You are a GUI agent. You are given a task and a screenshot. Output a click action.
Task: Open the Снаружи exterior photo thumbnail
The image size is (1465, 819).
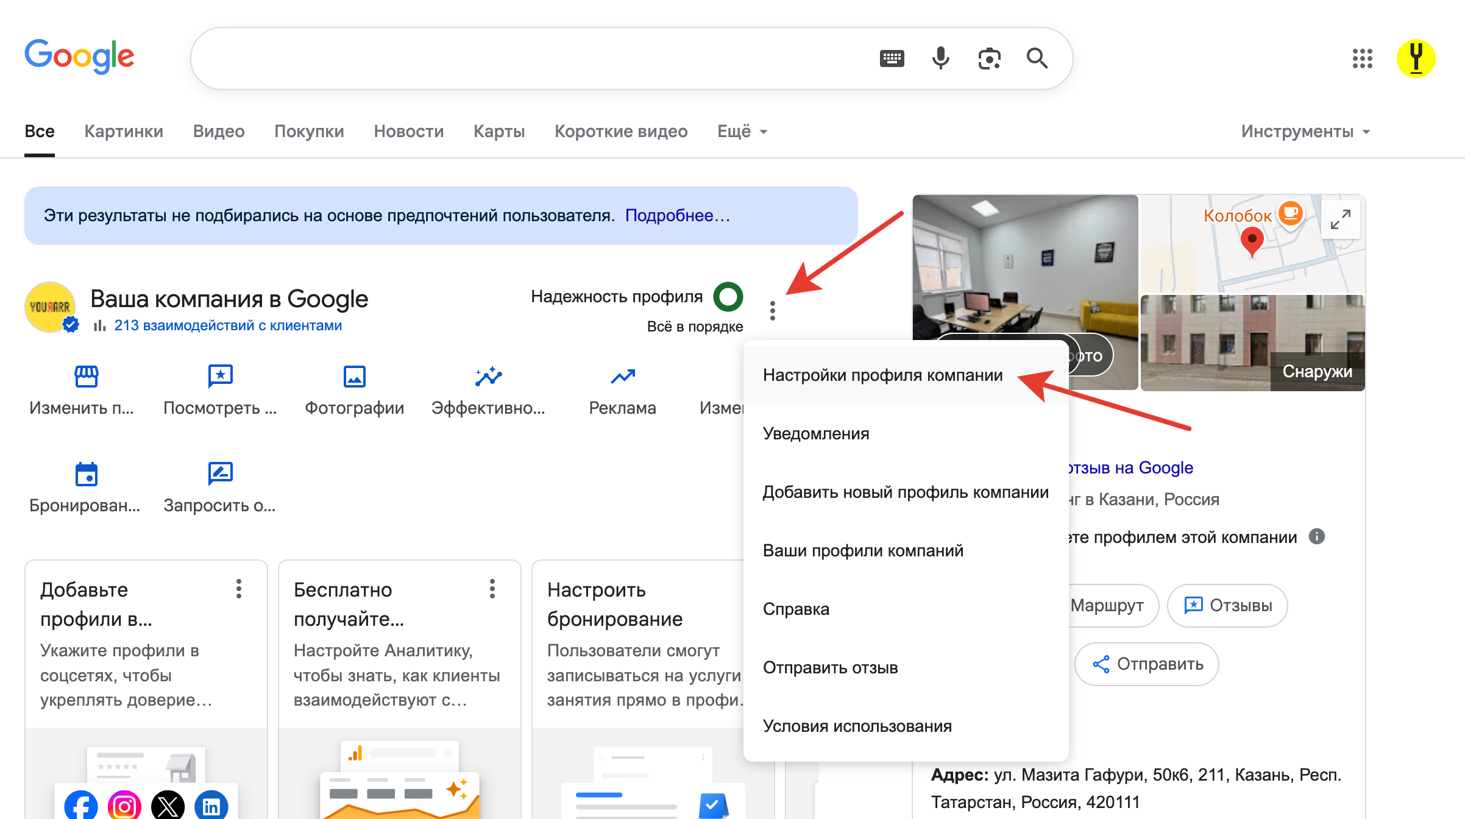[x=1252, y=342]
